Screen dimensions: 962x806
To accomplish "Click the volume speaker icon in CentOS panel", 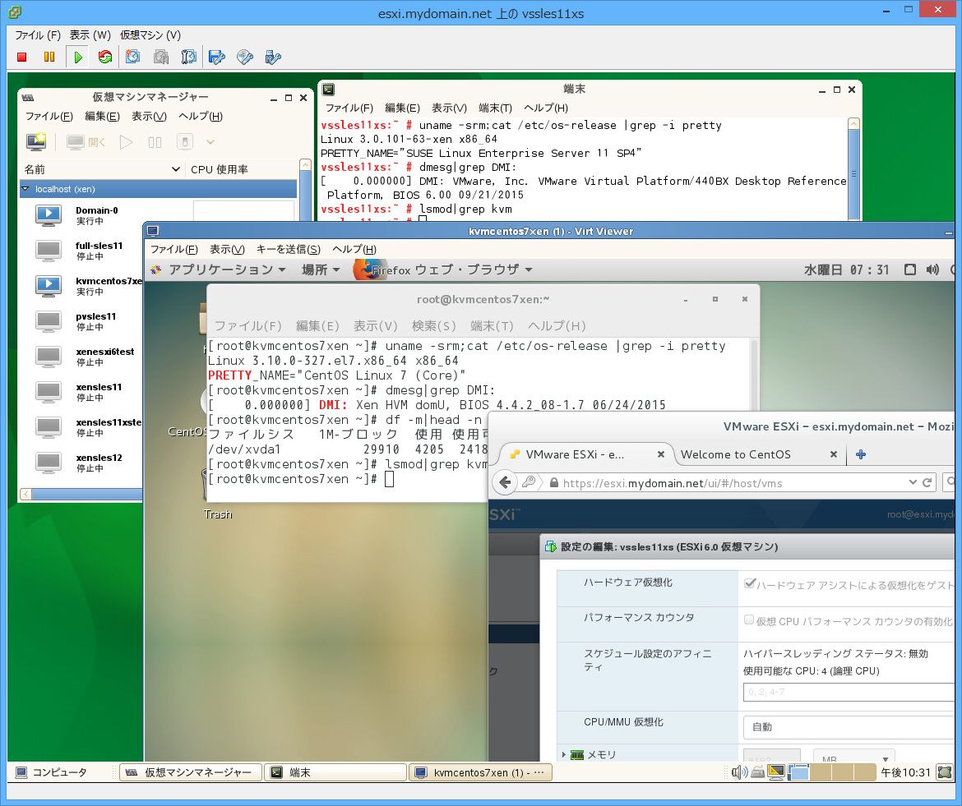I will 932,269.
